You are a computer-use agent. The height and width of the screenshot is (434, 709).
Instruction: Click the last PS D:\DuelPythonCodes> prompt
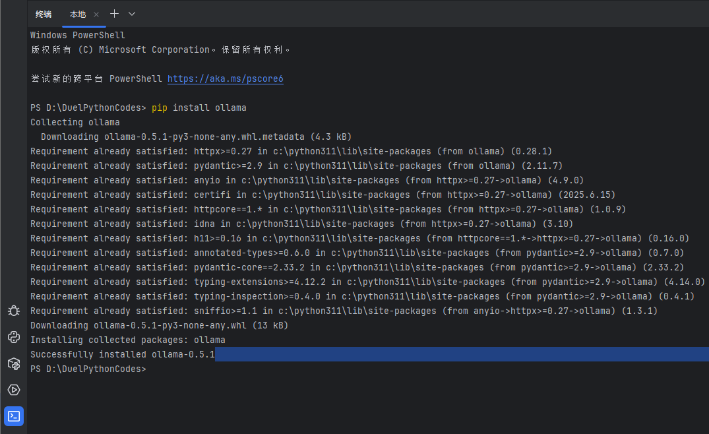pyautogui.click(x=88, y=369)
